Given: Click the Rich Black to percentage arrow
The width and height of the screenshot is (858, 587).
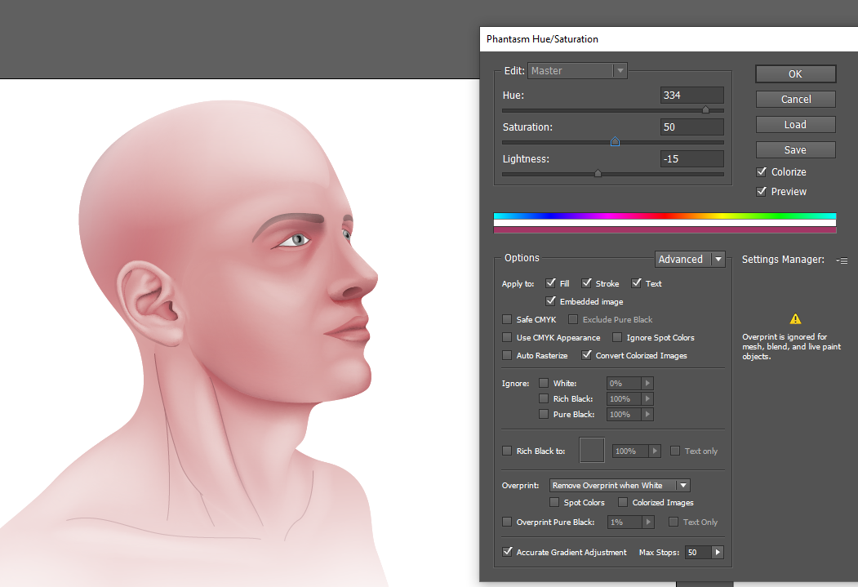Looking at the screenshot, I should pyautogui.click(x=655, y=451).
